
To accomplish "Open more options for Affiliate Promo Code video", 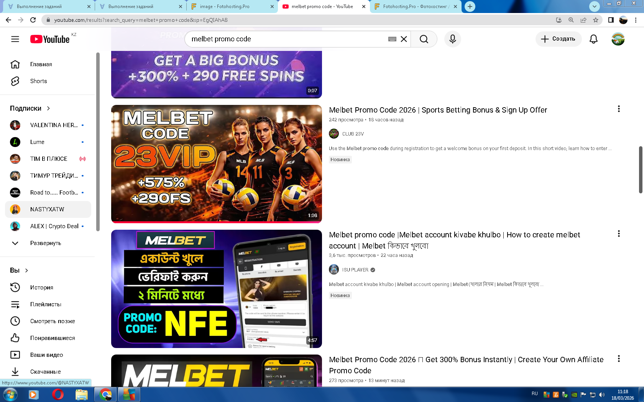I will [619, 359].
